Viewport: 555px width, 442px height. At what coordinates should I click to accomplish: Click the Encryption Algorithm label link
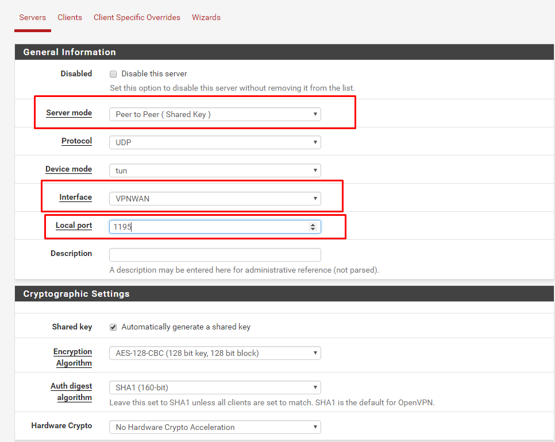tap(72, 357)
